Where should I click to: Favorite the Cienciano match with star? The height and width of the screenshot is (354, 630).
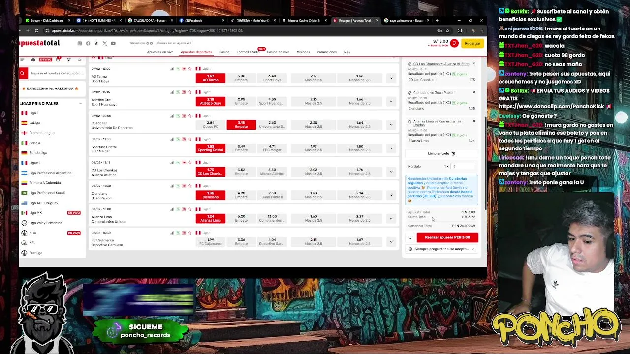point(189,186)
